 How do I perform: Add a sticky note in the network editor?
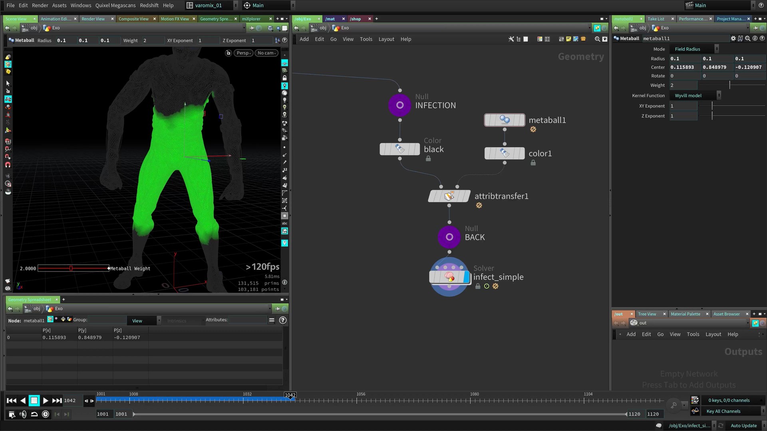[568, 39]
